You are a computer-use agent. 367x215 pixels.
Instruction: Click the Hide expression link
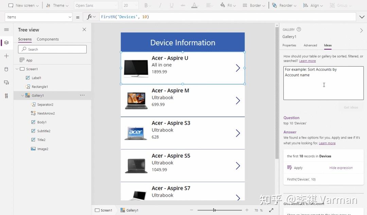(341, 167)
